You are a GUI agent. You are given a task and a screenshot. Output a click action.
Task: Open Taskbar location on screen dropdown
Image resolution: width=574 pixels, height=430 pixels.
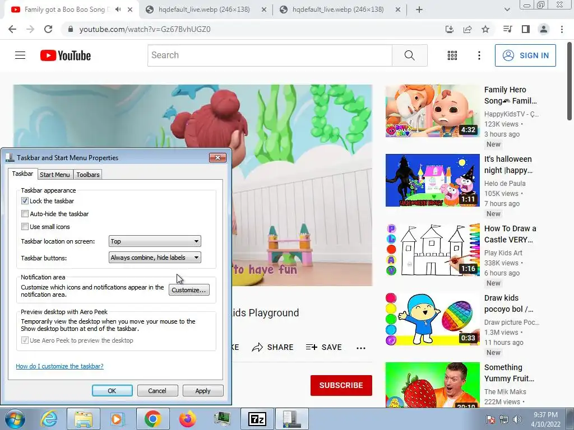155,241
